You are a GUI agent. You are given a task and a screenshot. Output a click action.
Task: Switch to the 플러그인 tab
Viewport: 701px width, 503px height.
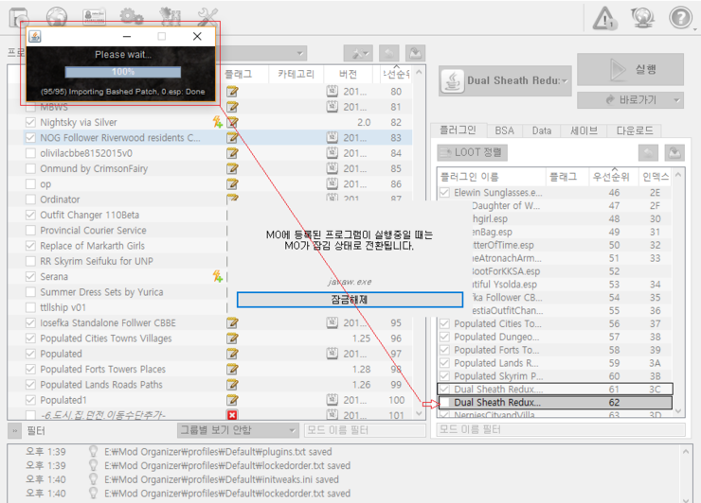point(458,130)
